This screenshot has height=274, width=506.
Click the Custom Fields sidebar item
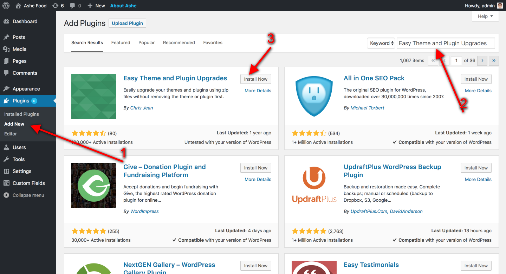(x=28, y=183)
